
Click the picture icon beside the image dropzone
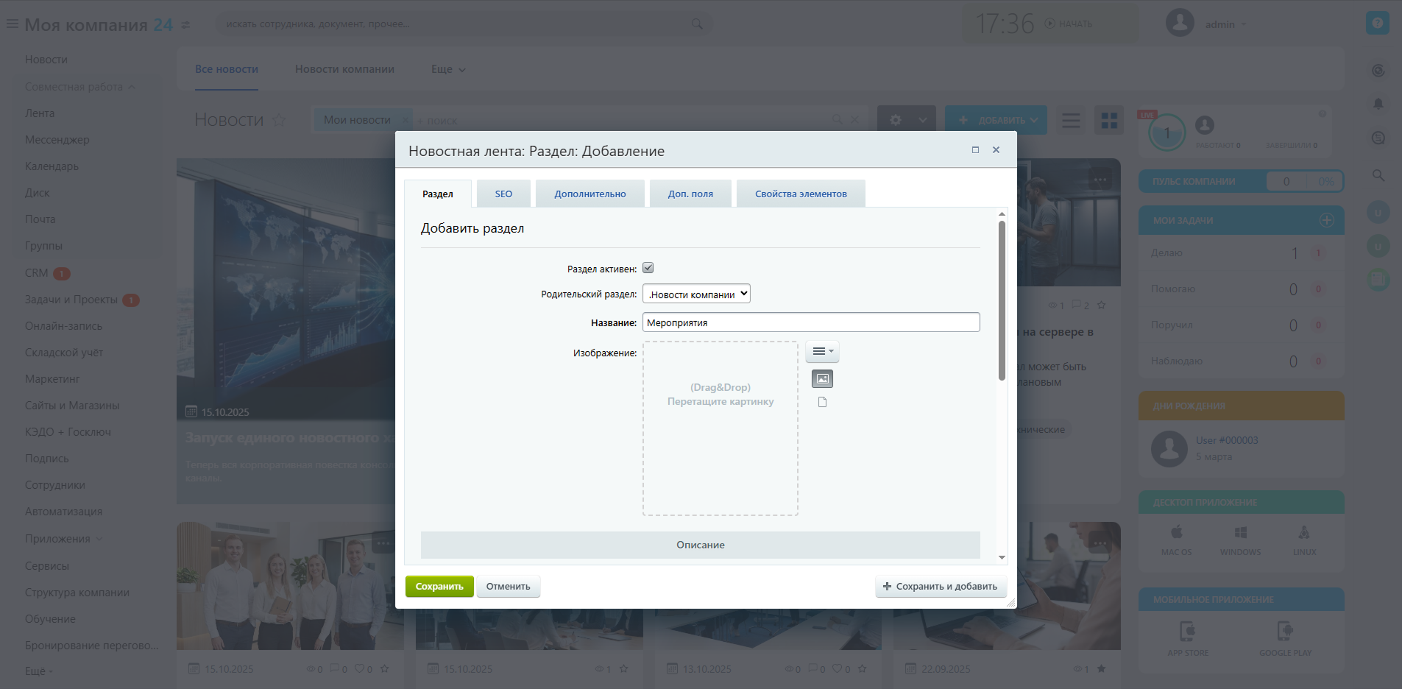tap(822, 379)
